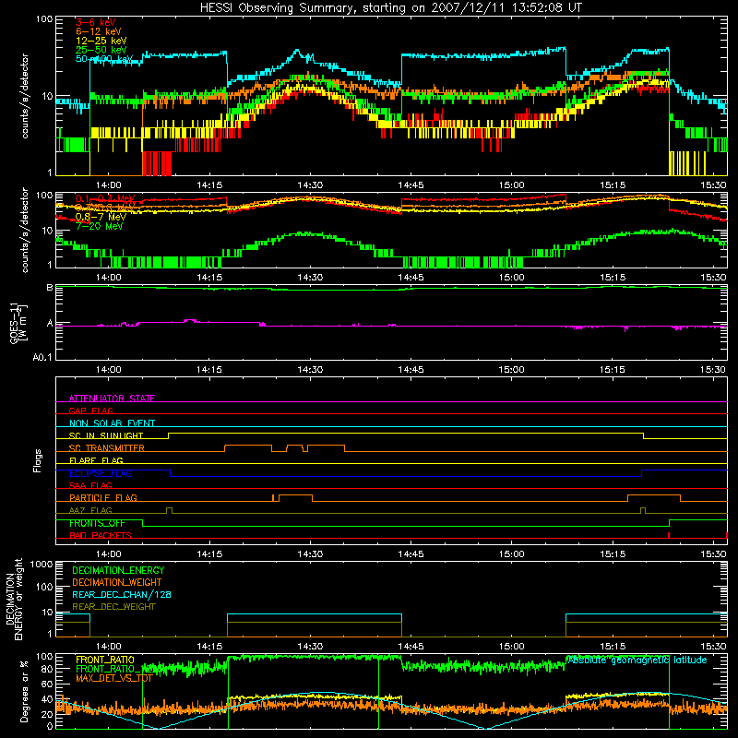Click the 12-25 keV legend entry
The height and width of the screenshot is (738, 738).
pos(101,41)
